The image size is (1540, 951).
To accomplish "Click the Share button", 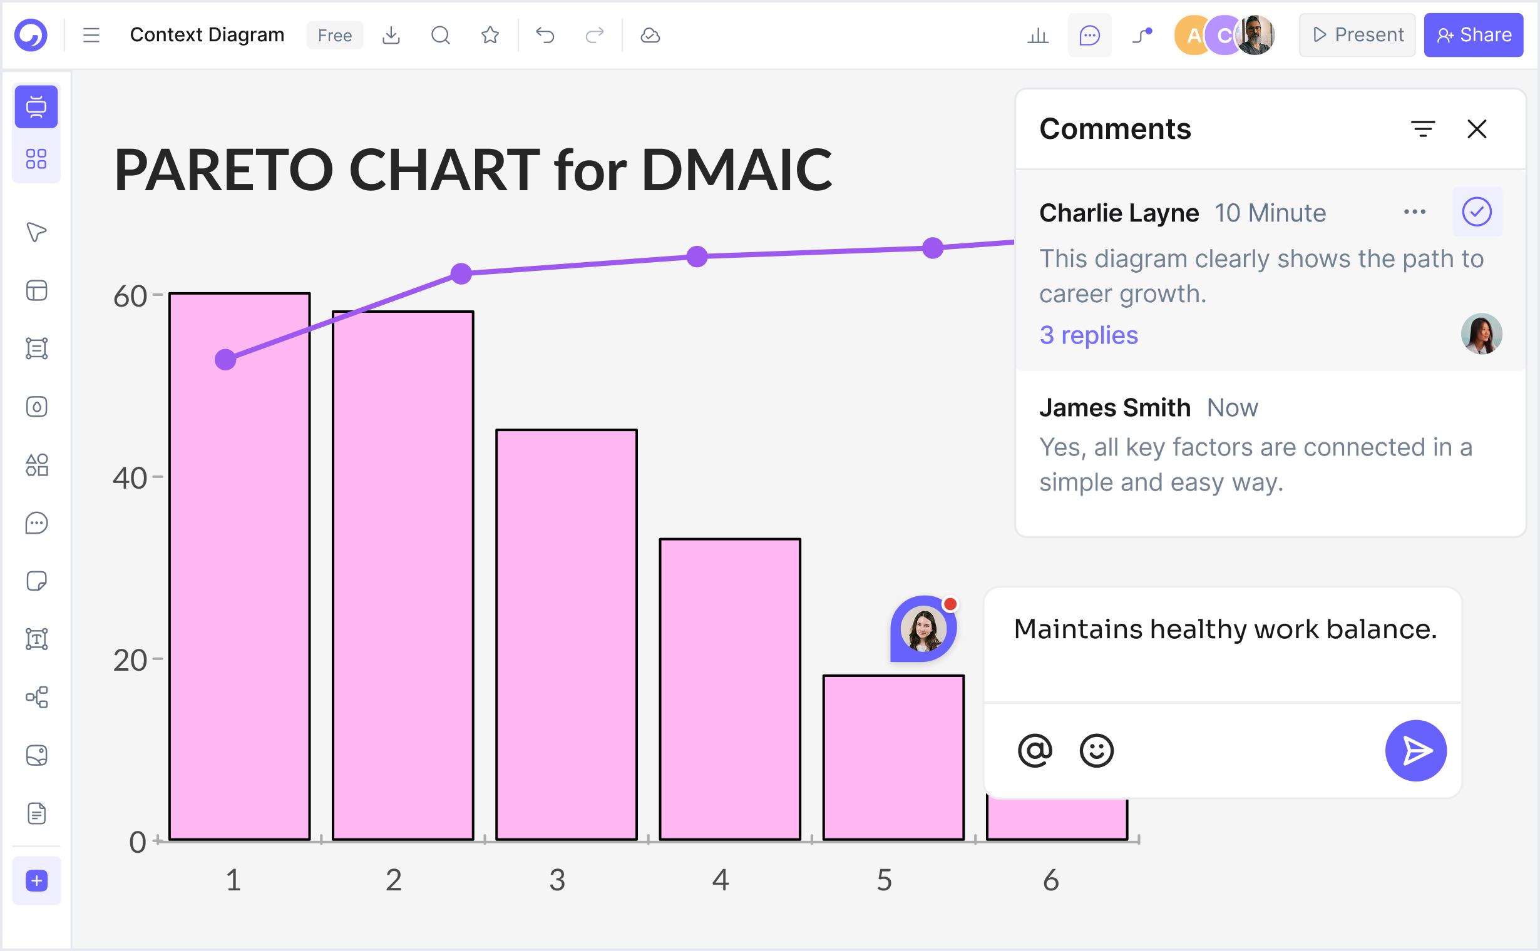I will click(1473, 35).
